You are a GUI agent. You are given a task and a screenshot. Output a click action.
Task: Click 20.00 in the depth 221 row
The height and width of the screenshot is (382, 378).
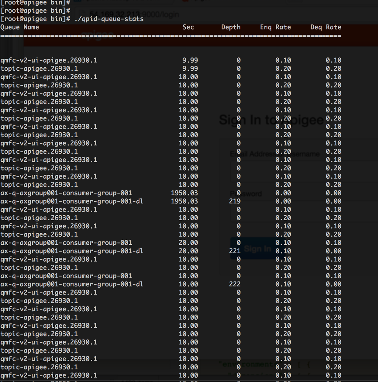[x=188, y=251]
